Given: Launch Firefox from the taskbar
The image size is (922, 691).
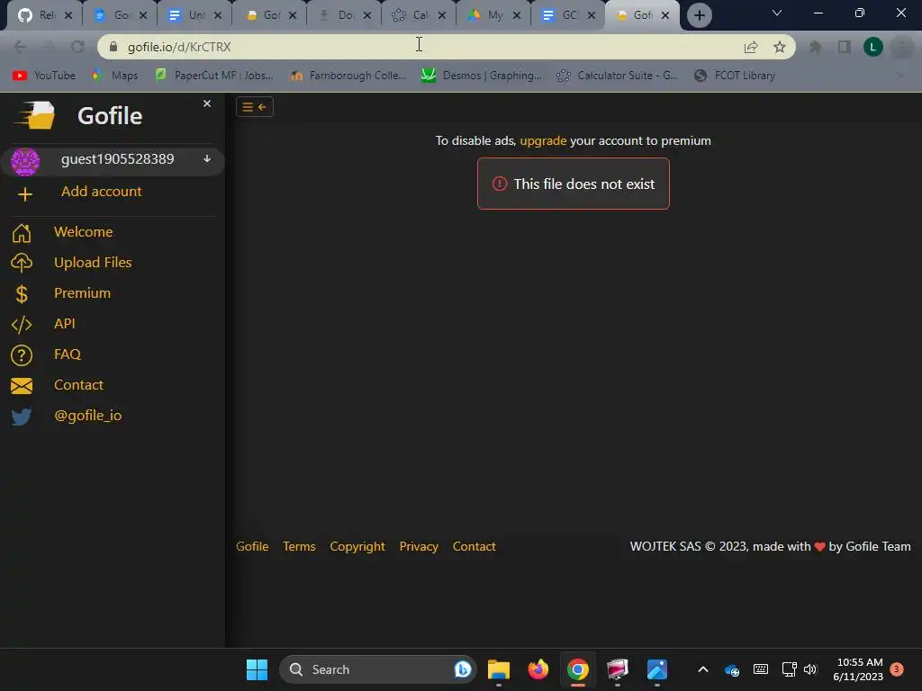Looking at the screenshot, I should click(538, 669).
